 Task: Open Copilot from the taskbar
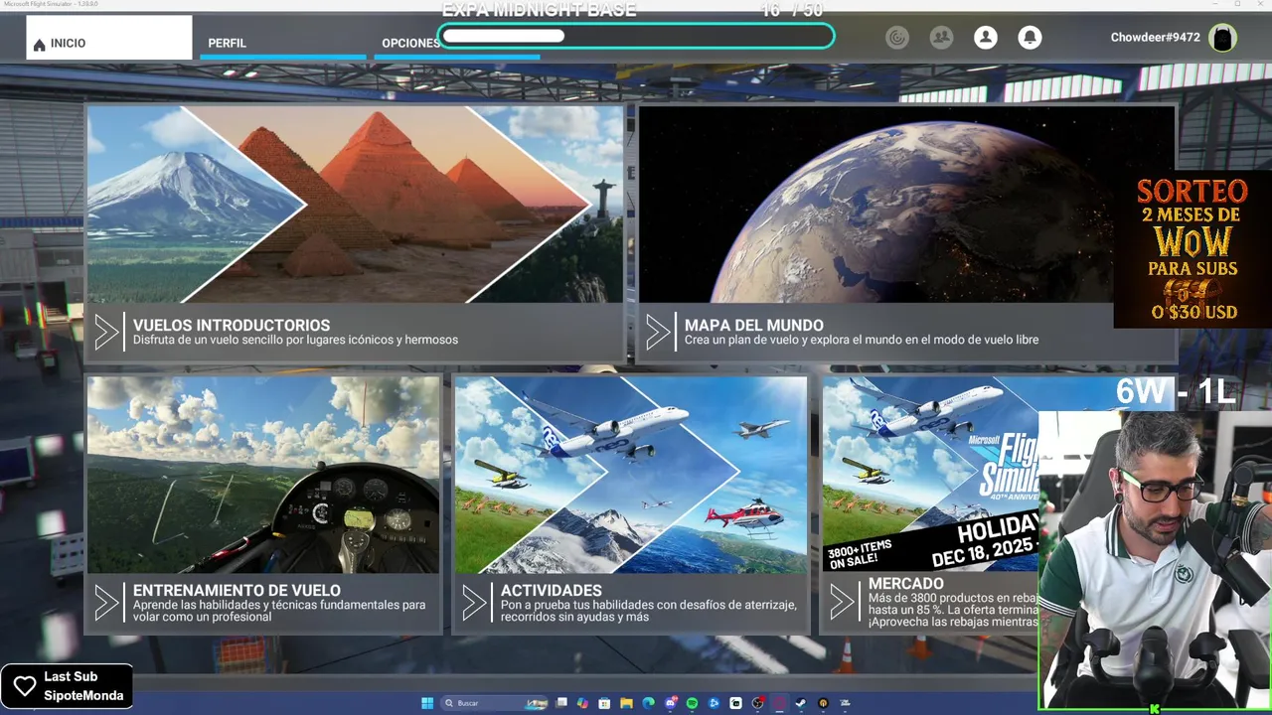tap(582, 703)
